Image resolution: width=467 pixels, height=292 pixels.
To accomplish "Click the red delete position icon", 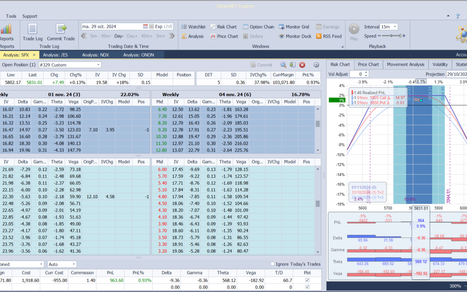I will [x=302, y=65].
